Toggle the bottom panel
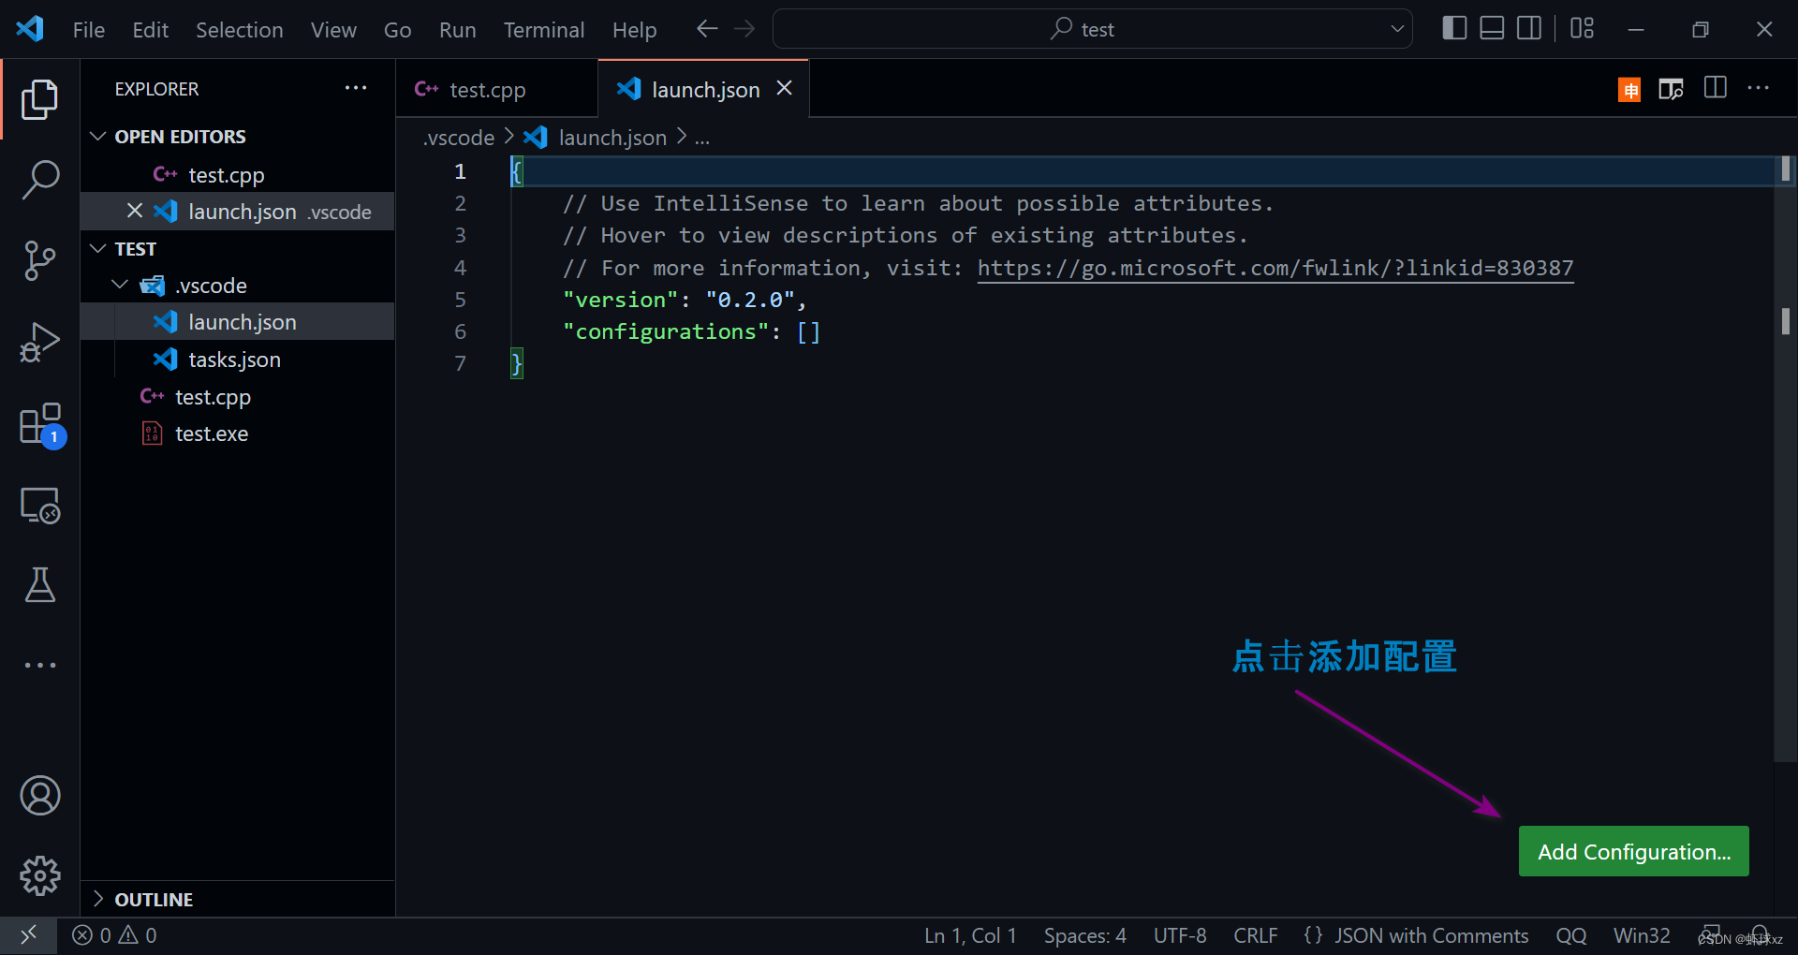Screen dimensions: 1798x955 [1492, 29]
